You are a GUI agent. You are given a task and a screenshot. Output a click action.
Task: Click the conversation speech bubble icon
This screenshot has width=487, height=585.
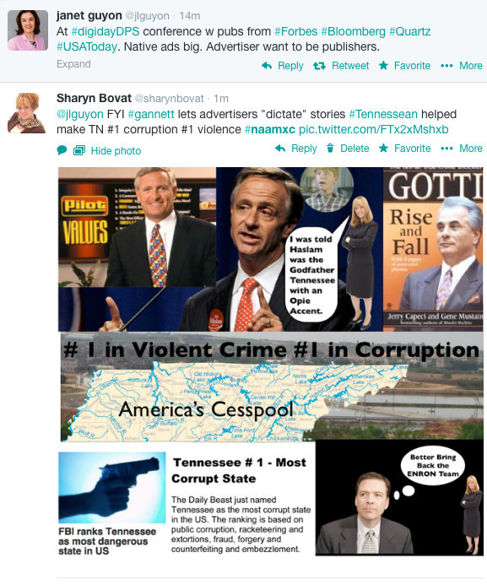point(62,151)
